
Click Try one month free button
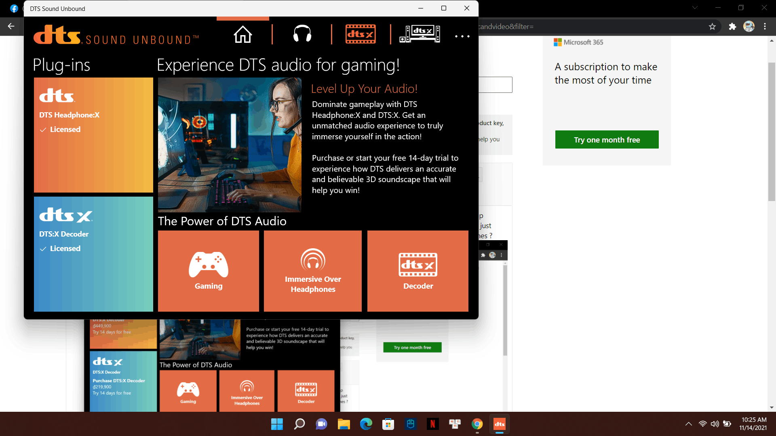(x=607, y=139)
